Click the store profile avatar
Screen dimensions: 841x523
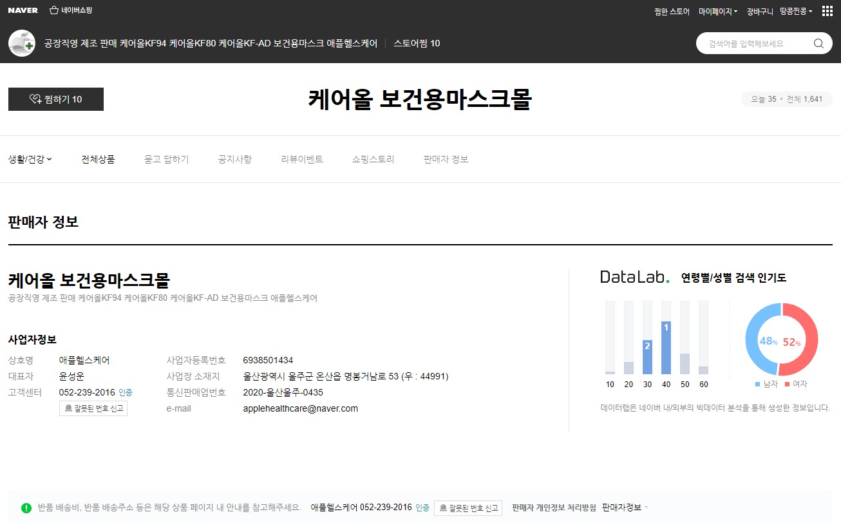[22, 43]
